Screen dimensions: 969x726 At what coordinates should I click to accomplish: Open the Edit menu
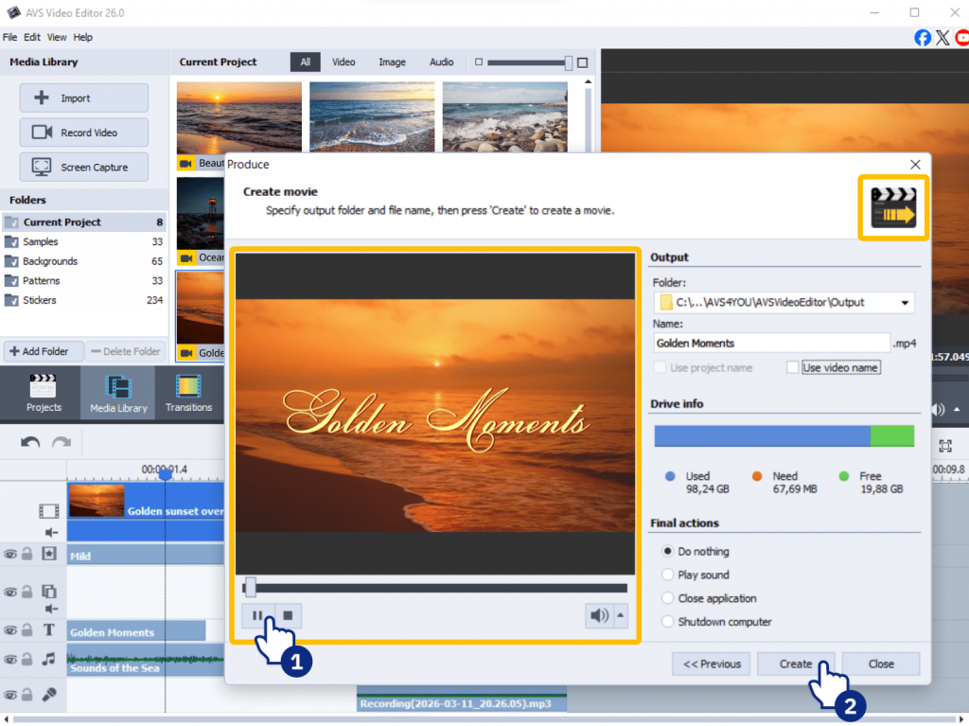coord(32,37)
